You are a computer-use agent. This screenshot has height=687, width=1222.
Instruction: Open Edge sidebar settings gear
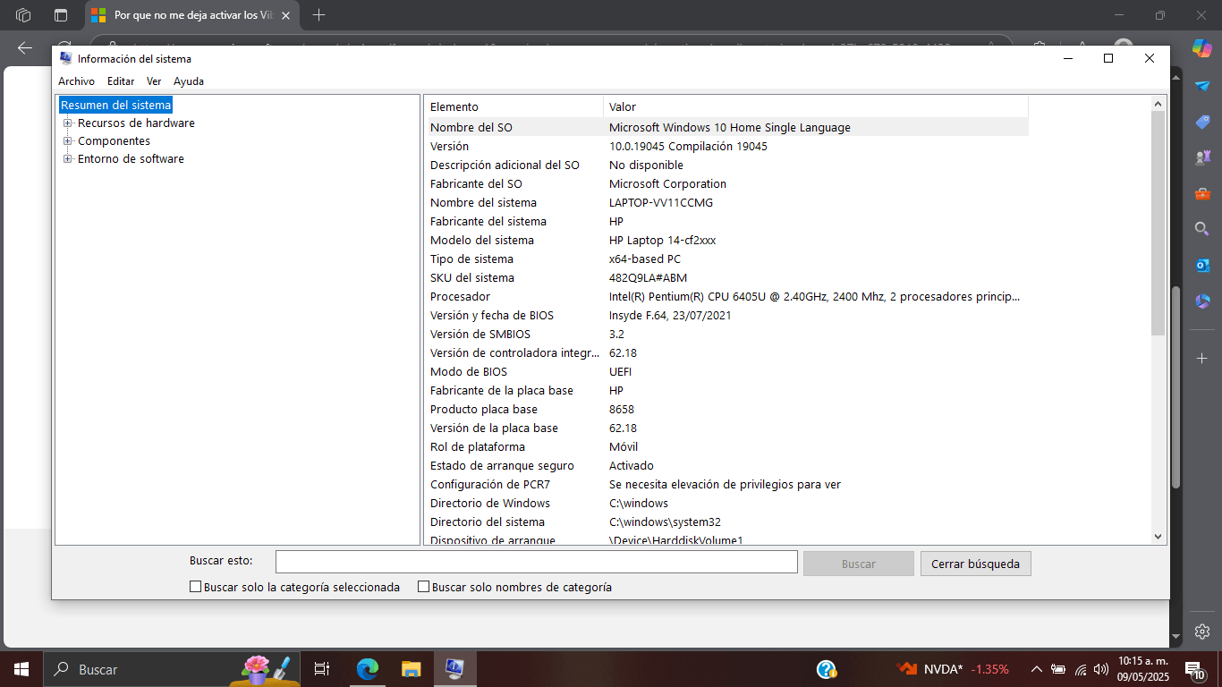[1202, 631]
